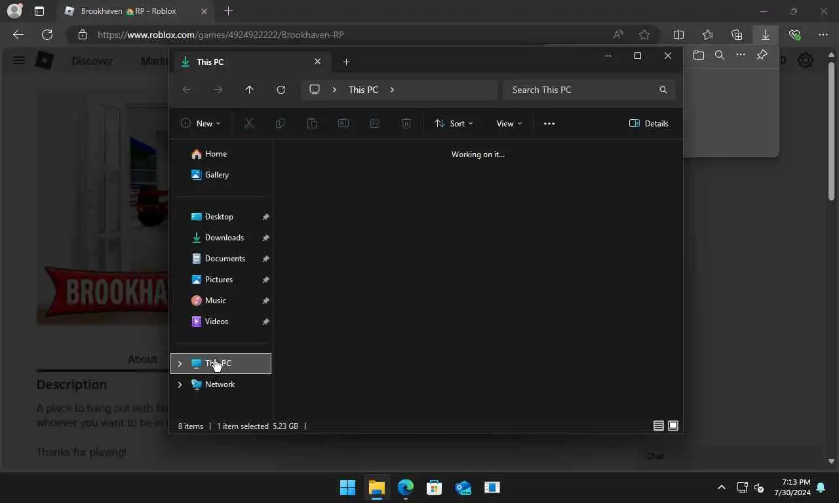This screenshot has height=503, width=839.
Task: Open the View dropdown menu
Action: 509,123
